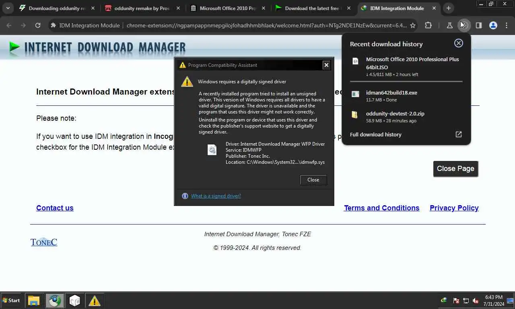The image size is (515, 309).
Task: Close the Microsoft Office 2010 tab
Action: click(x=264, y=8)
